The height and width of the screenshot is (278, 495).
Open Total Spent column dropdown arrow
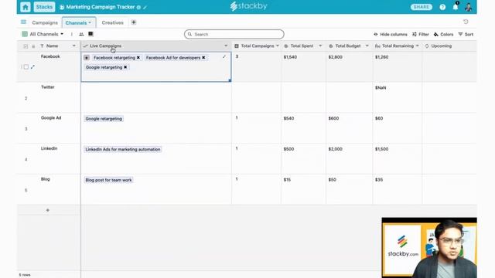tap(320, 46)
